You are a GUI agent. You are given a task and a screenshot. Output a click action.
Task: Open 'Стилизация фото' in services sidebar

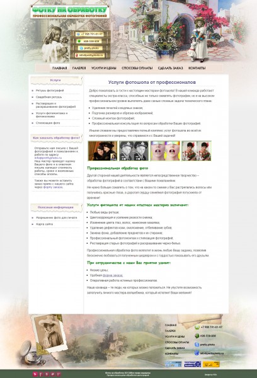[48, 123]
